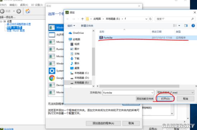Viewport: 197px width, 130px height.
Task: Click the forward arrow in NVIDIA toolbar
Action: tap(19, 11)
